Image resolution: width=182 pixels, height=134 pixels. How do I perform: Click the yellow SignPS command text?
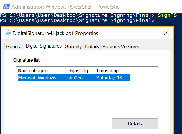167,15
